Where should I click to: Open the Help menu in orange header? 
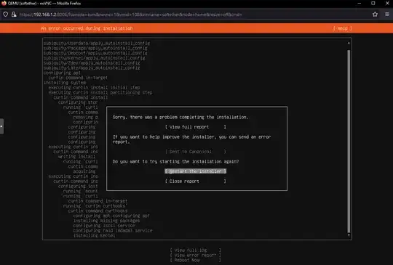(342, 28)
